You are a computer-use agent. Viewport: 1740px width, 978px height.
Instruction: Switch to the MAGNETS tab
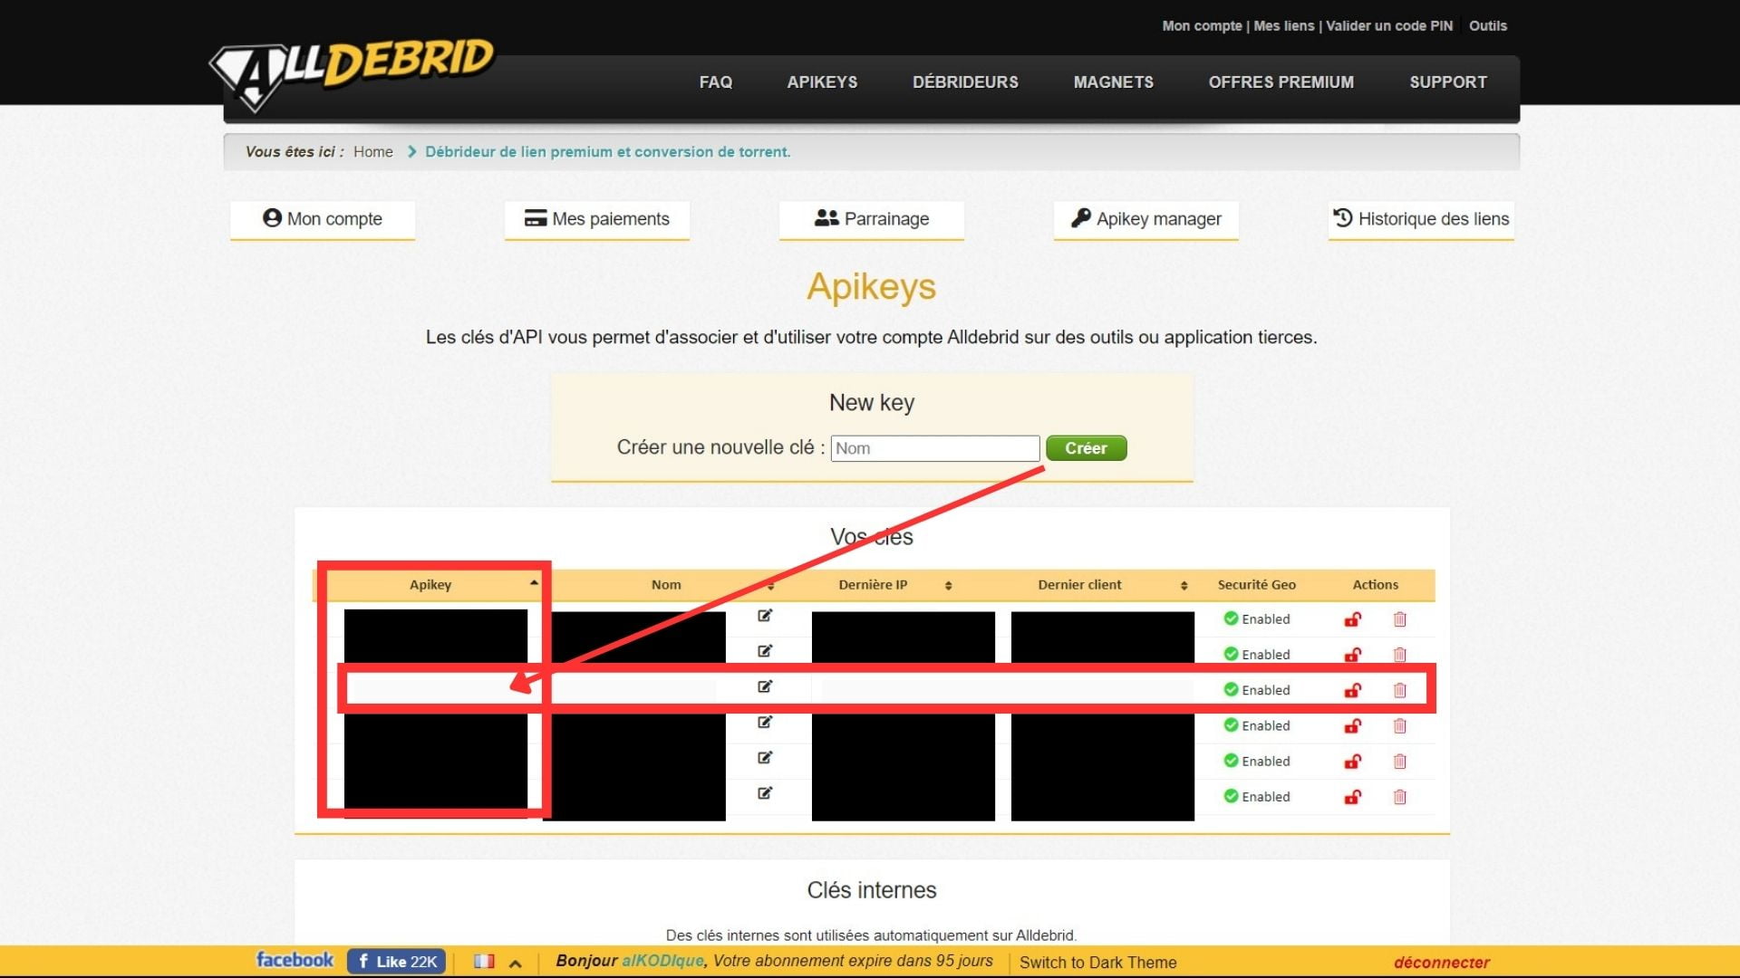(1113, 81)
